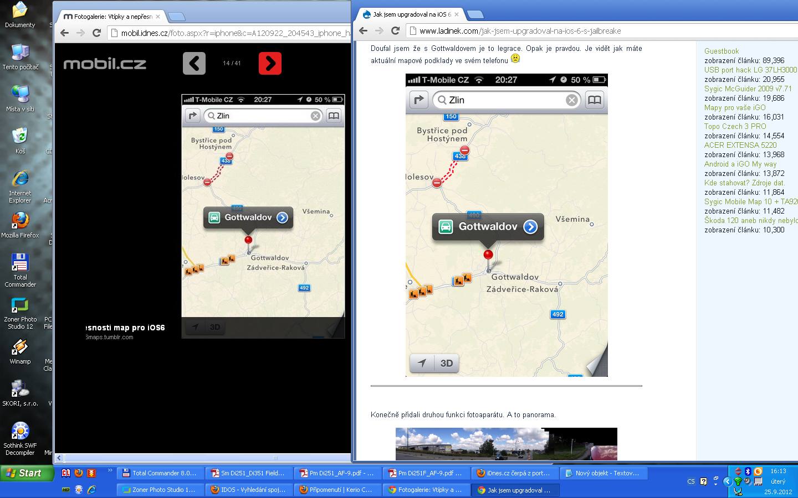Screen dimensions: 798x498
Task: Click the Internet Explorer quick launch icon
Action: pyautogui.click(x=91, y=490)
